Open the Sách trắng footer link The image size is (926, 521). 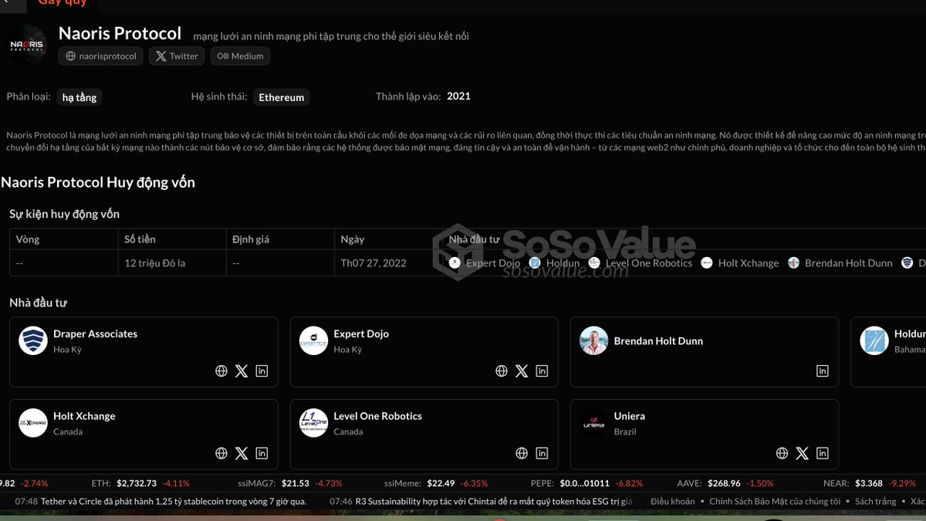pyautogui.click(x=876, y=501)
